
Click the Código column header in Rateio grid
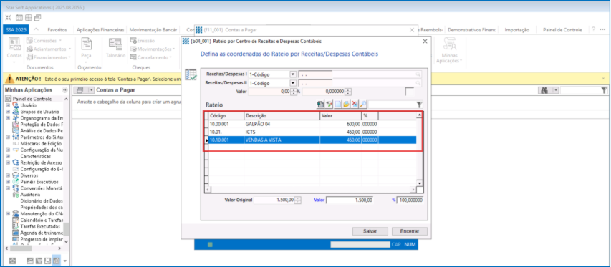point(226,115)
